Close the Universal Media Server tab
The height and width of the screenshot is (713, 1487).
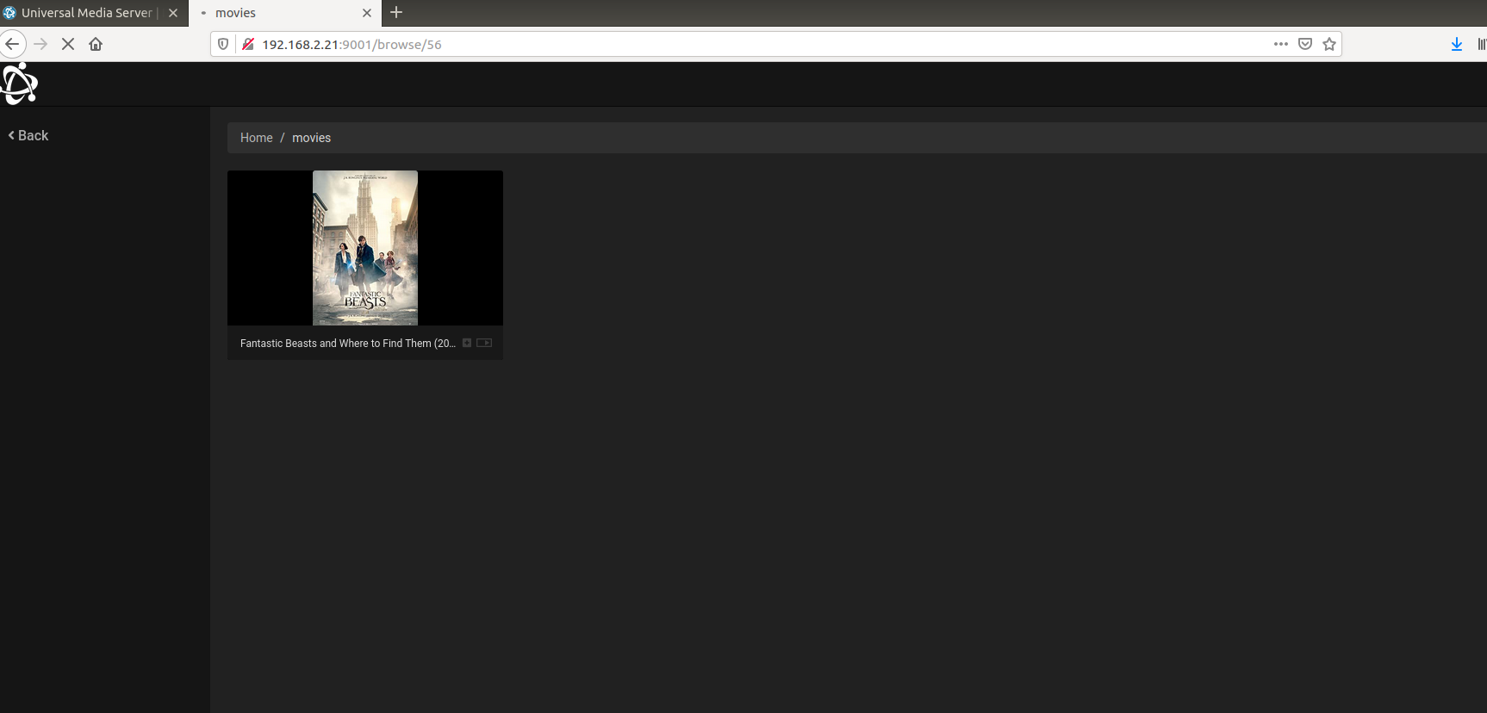173,13
